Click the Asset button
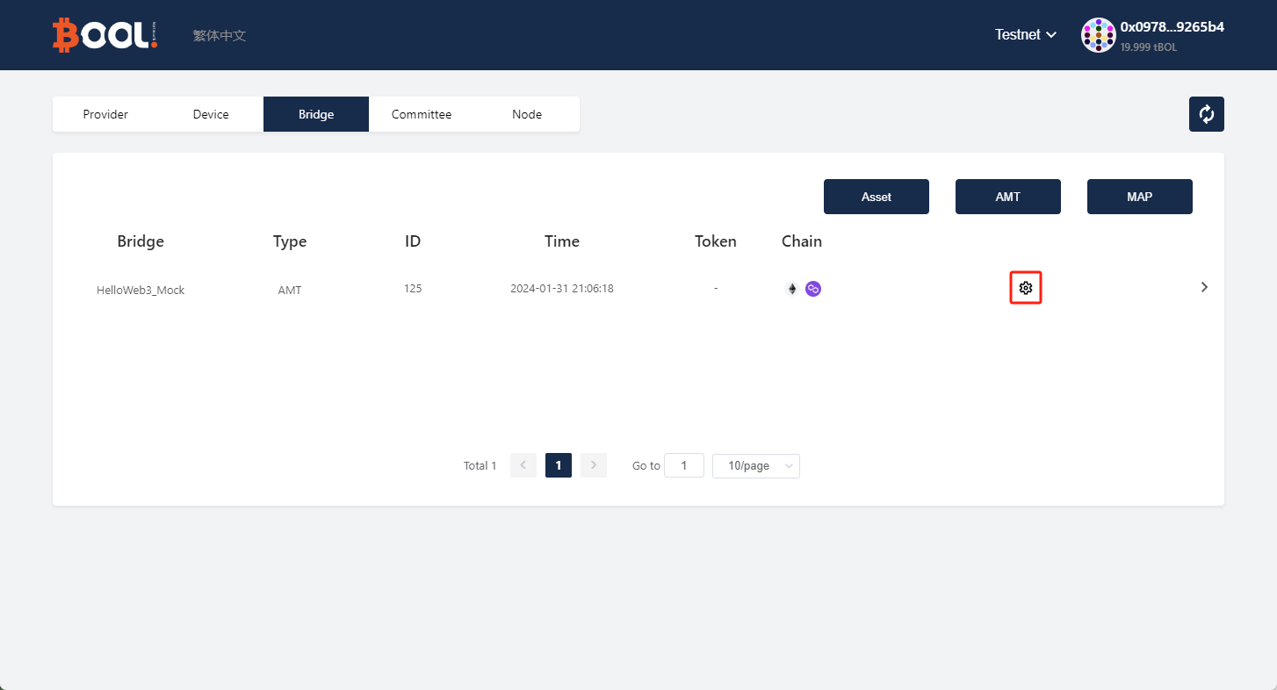Image resolution: width=1277 pixels, height=690 pixels. click(x=876, y=197)
